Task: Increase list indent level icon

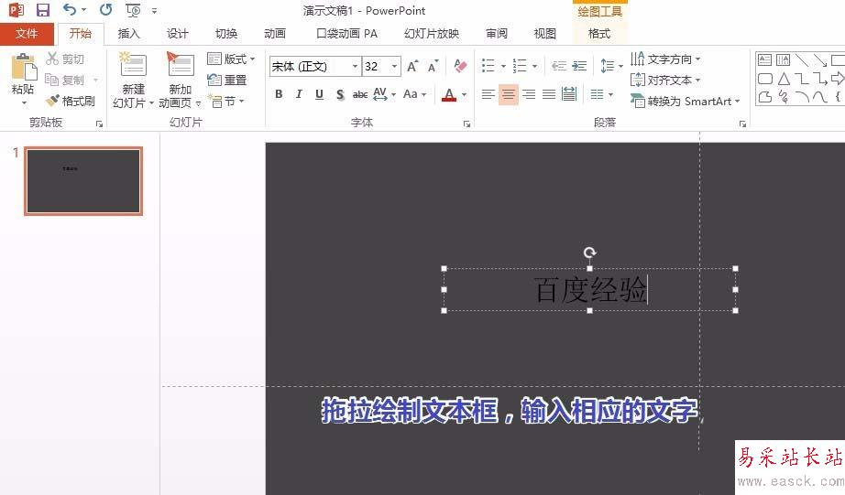Action: 579,66
